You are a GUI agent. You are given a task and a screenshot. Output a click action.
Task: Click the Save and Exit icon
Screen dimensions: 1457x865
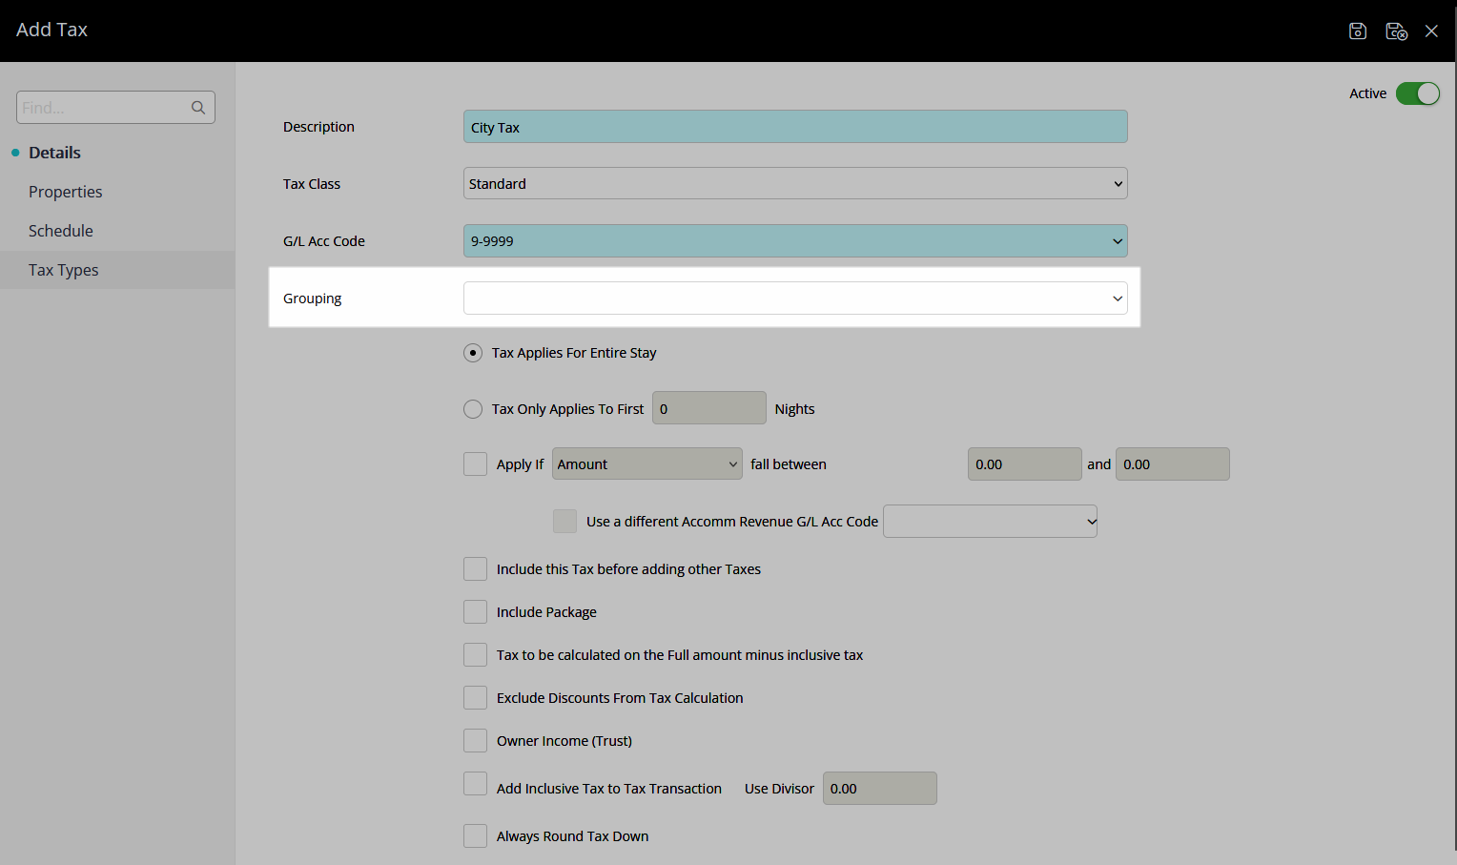coord(1397,31)
